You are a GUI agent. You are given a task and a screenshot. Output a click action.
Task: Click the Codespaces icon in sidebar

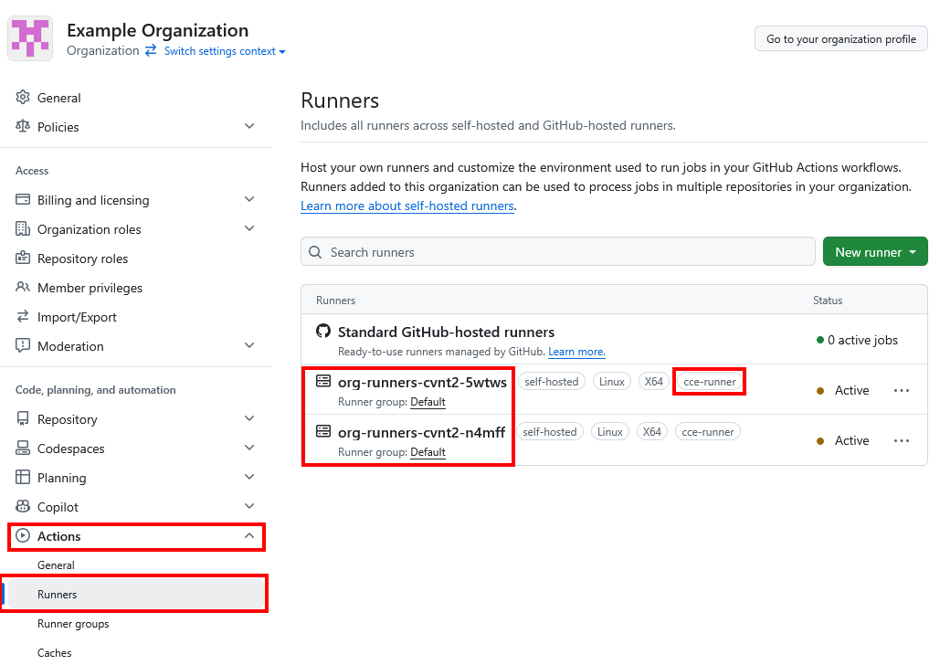coord(23,449)
